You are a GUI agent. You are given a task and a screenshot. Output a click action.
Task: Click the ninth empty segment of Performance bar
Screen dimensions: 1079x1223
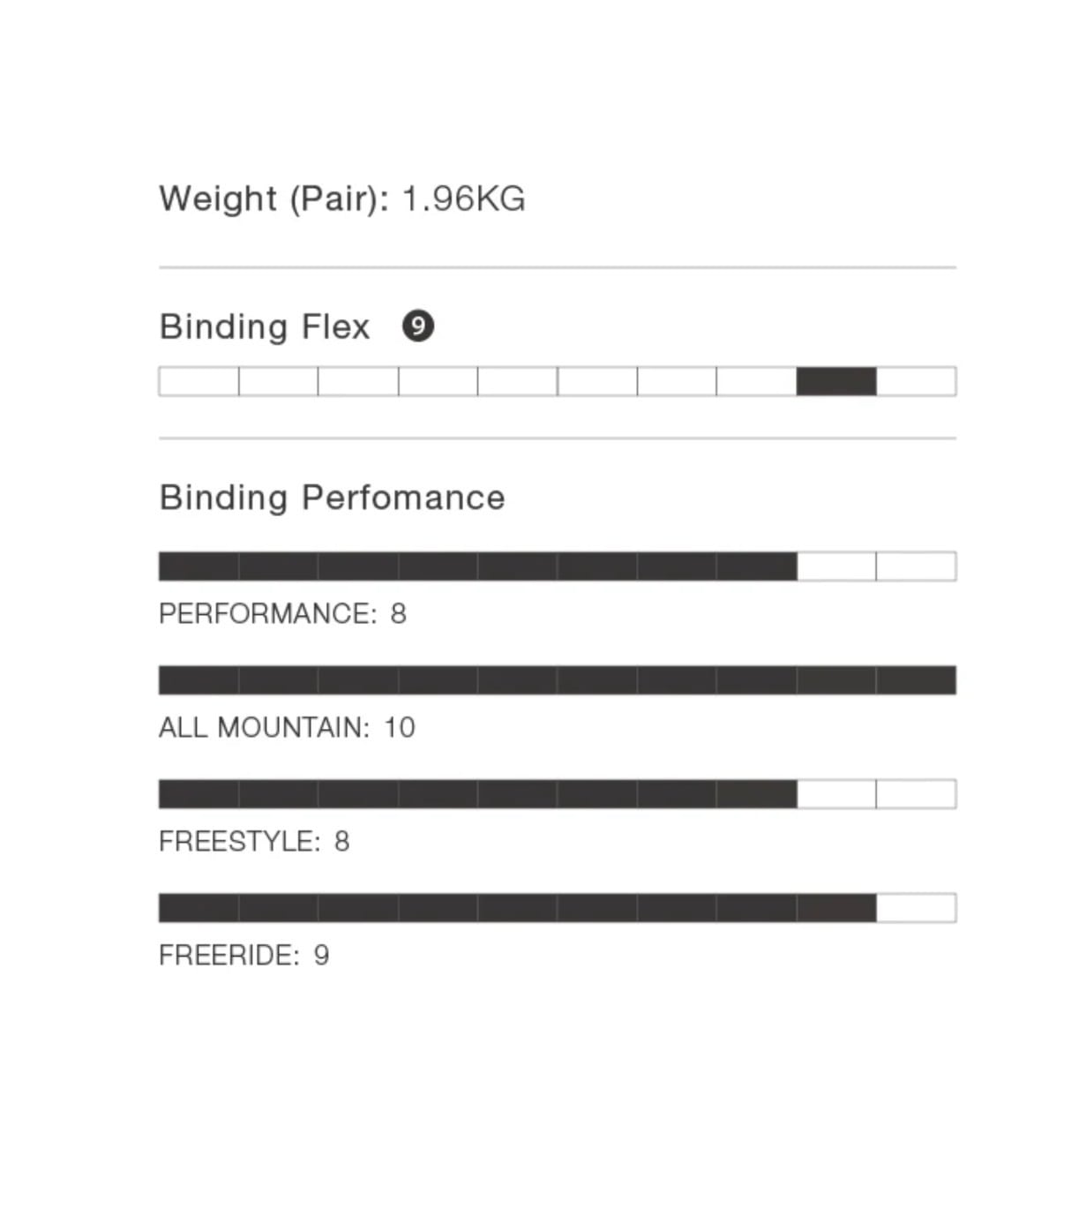point(836,566)
